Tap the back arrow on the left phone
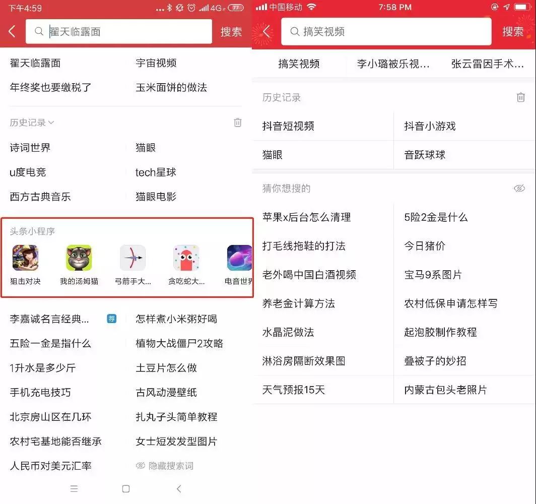 point(12,31)
